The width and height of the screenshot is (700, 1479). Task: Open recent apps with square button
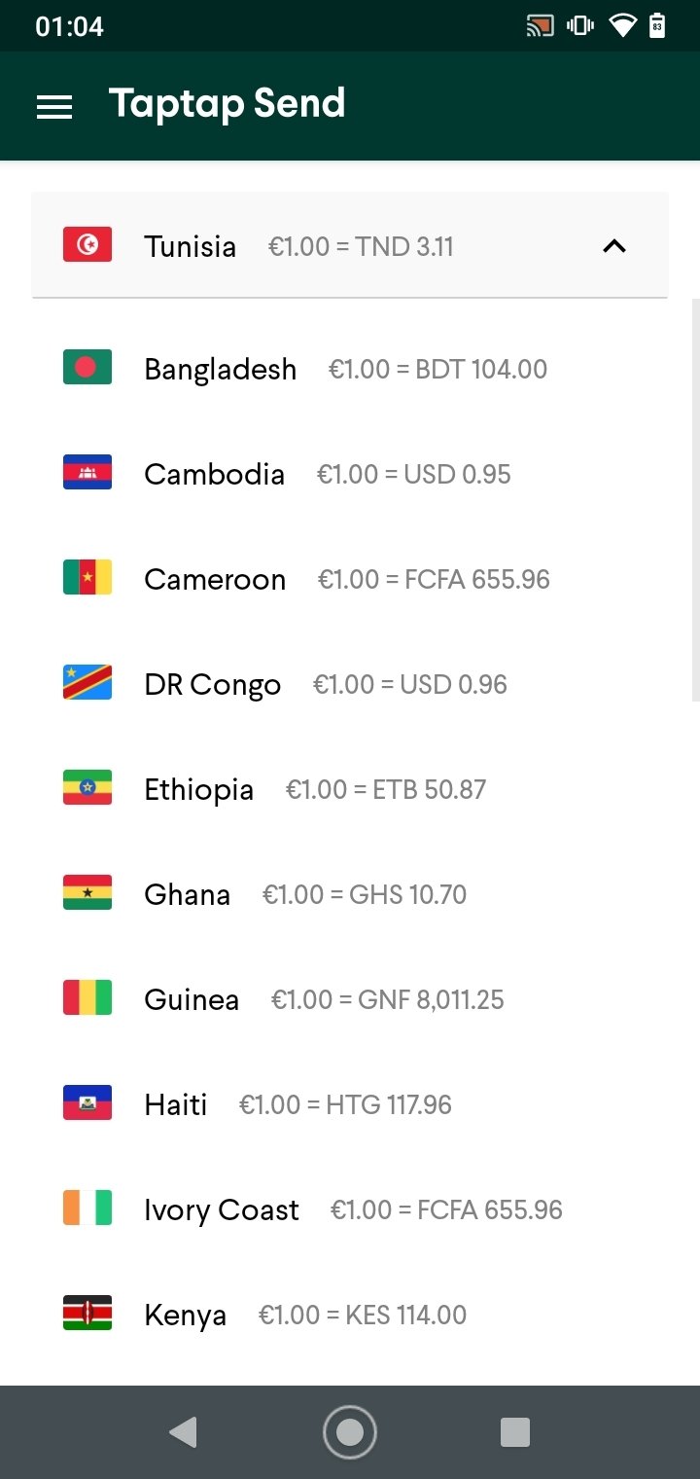tap(514, 1432)
